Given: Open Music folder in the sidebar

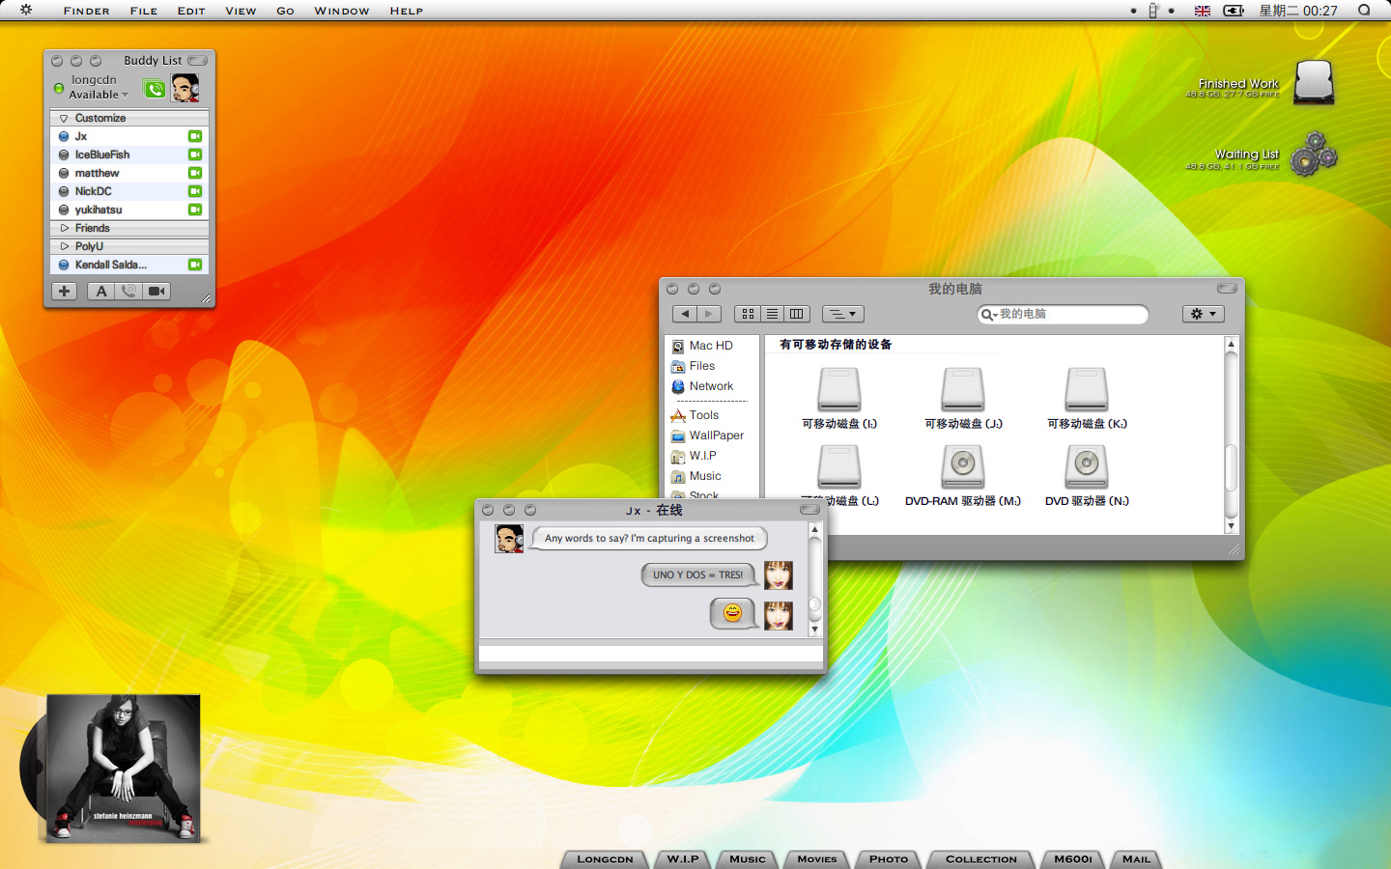Looking at the screenshot, I should pos(695,476).
